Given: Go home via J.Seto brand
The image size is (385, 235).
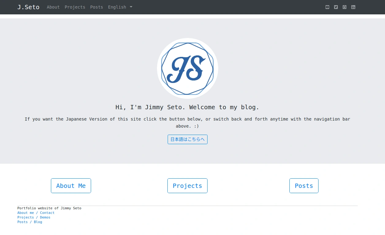Looking at the screenshot, I should click(x=28, y=7).
